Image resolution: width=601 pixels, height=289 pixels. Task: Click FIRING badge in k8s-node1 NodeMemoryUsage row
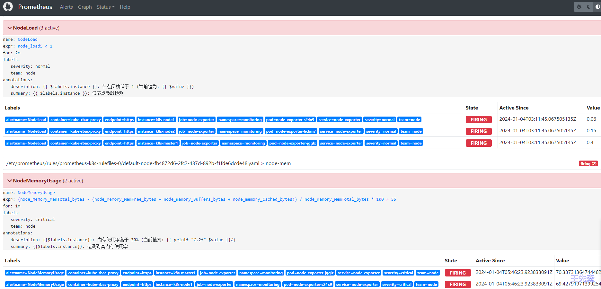point(458,285)
